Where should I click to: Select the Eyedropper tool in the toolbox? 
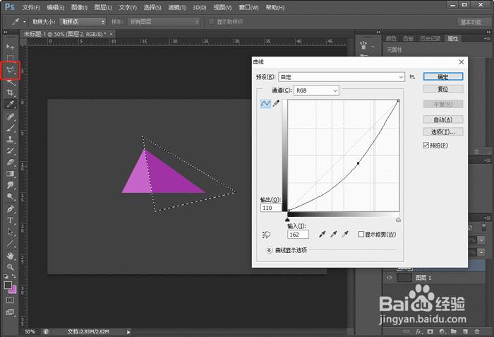(11, 104)
